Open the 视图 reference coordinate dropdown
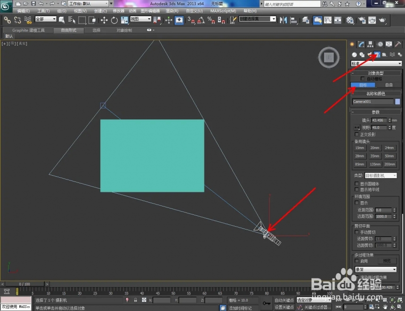The width and height of the screenshot is (405, 311). click(x=140, y=19)
